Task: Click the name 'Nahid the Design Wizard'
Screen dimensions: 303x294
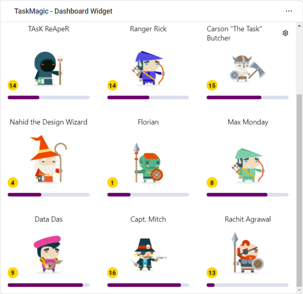Action: (48, 122)
